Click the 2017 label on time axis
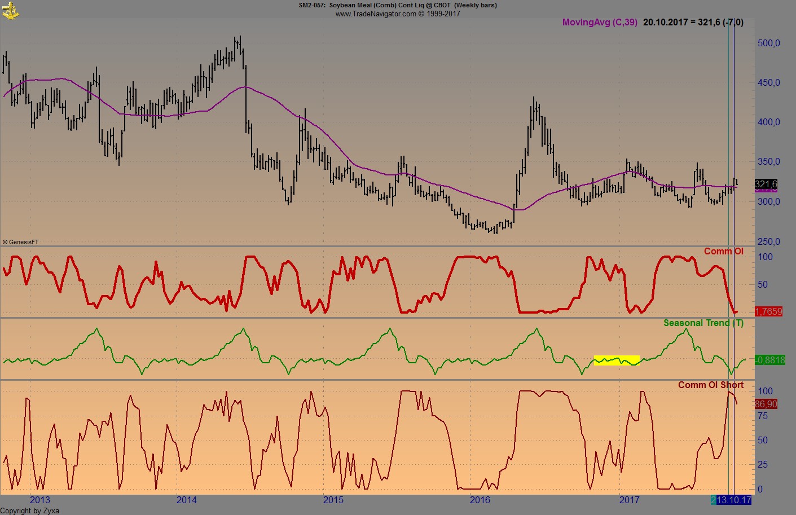 [x=629, y=500]
